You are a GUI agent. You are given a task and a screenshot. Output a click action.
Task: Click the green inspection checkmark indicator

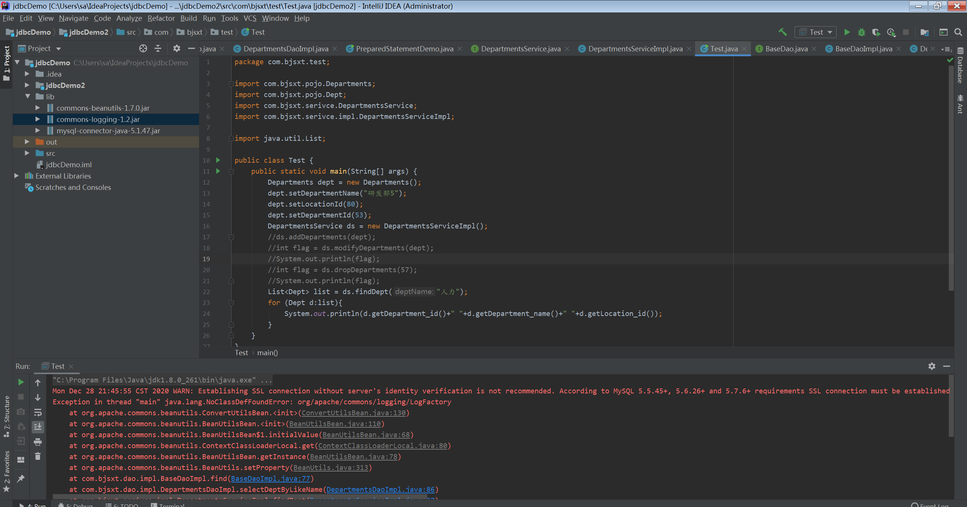(x=950, y=60)
